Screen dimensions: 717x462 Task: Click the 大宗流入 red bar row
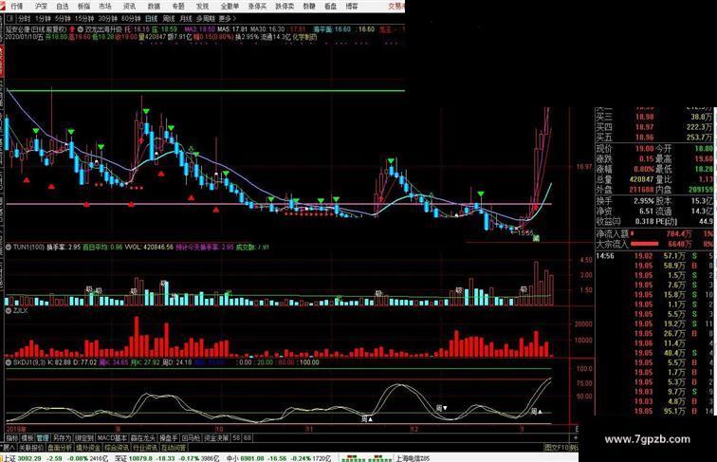tap(653, 244)
